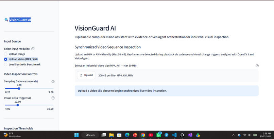Click the 1.00 sampling cadence value

coord(19,85)
